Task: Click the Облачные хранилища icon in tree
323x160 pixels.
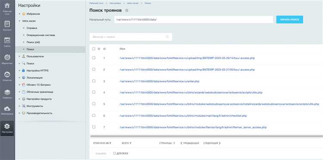Action: [x=24, y=92]
